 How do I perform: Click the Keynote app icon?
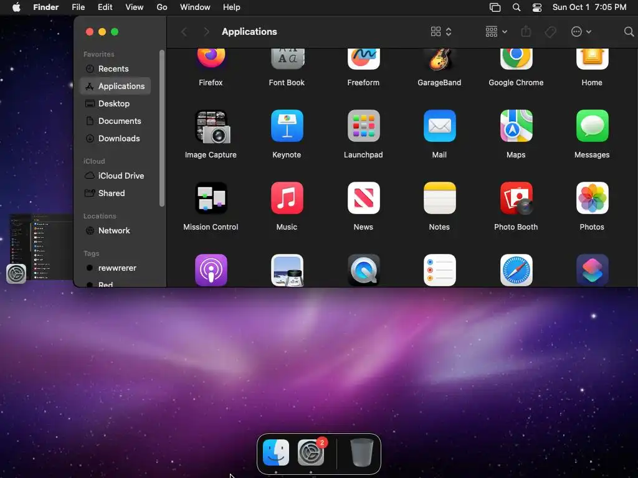coord(287,126)
